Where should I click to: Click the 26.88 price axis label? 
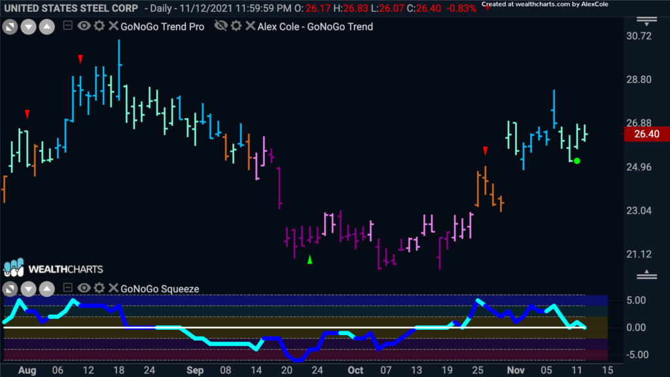click(639, 123)
